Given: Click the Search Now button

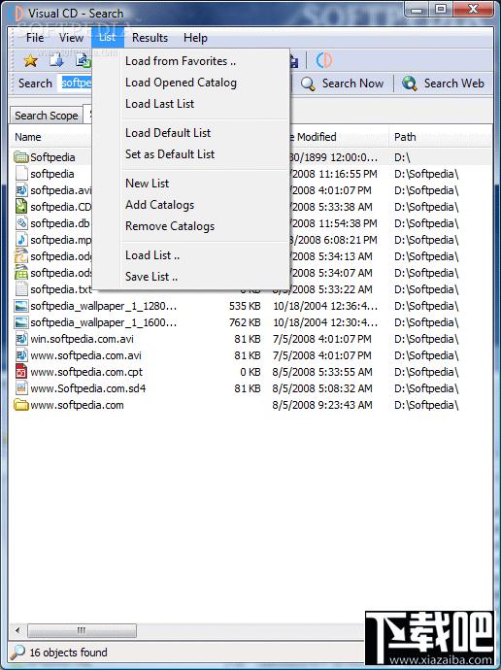Looking at the screenshot, I should tap(342, 84).
